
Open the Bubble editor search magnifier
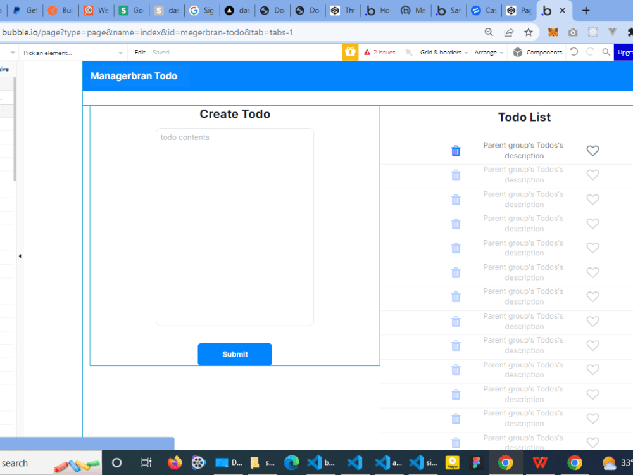pos(606,52)
